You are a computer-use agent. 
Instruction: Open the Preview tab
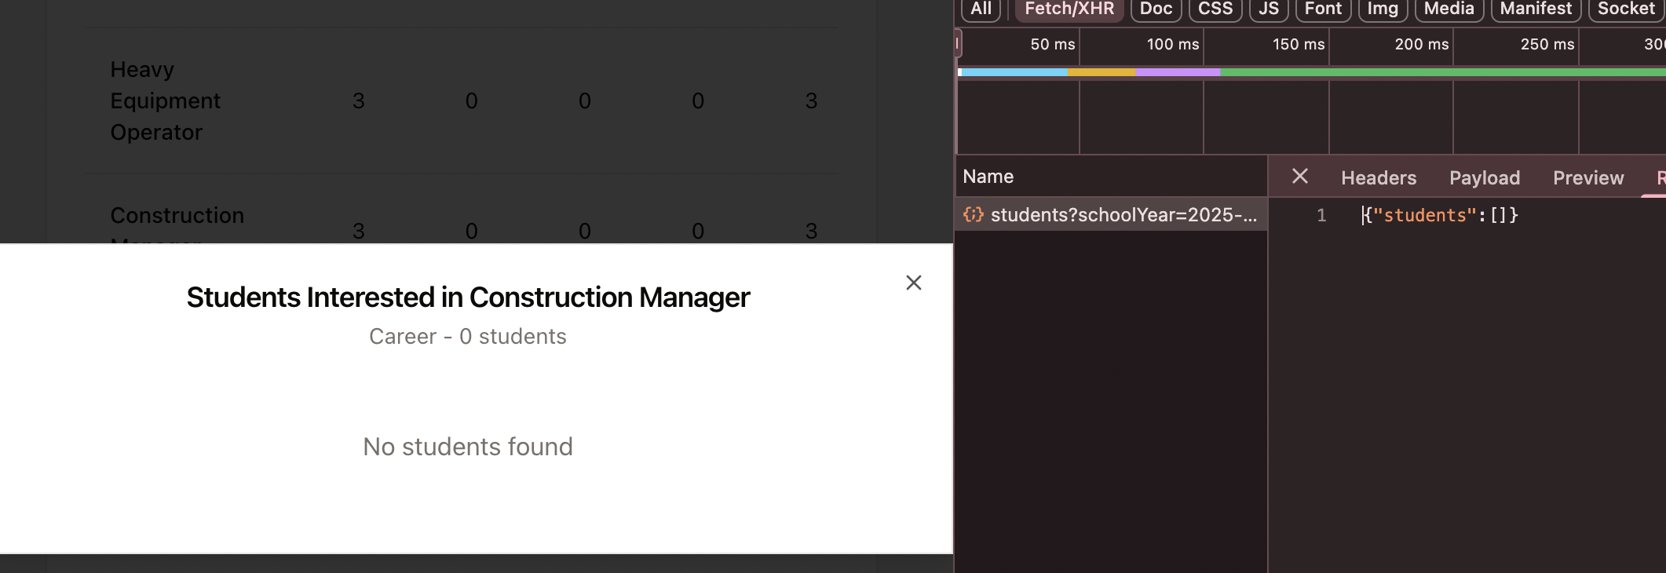tap(1587, 178)
